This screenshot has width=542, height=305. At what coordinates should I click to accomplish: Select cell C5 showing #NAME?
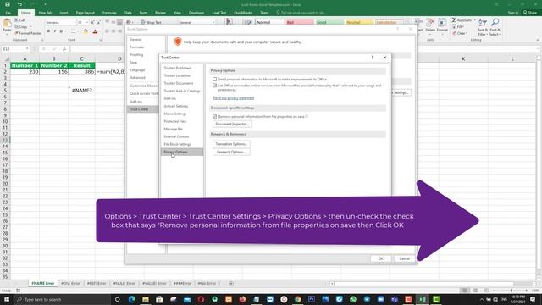[x=81, y=91]
